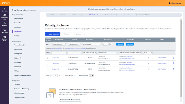
Task: Click the discount amount field
Action: [106, 44]
